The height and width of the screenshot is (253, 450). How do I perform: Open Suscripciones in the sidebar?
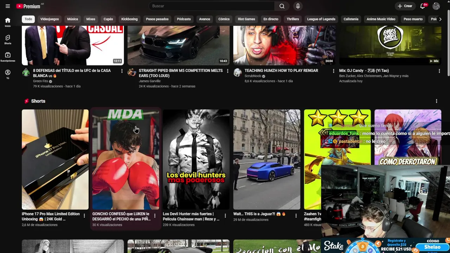click(8, 57)
